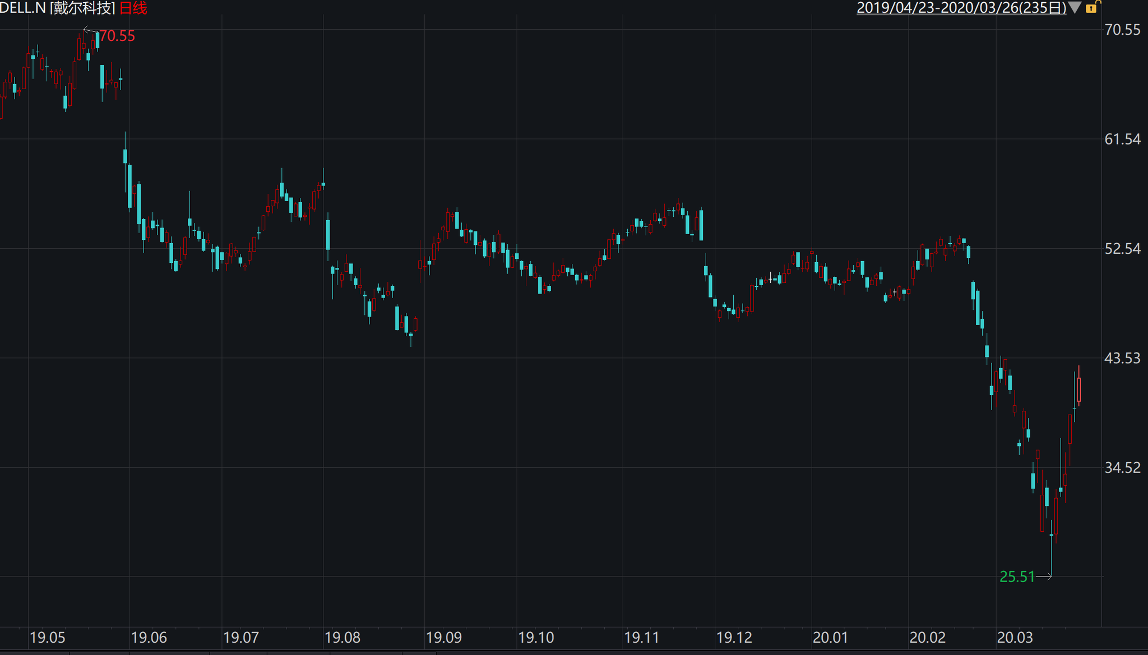Select the 19.05 month on time axis
Screen dimensions: 1148x655
click(47, 638)
